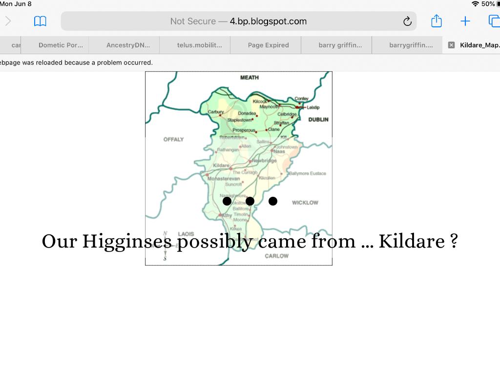The width and height of the screenshot is (500, 375).
Task: Show all tabs overview icon
Action: coord(494,21)
